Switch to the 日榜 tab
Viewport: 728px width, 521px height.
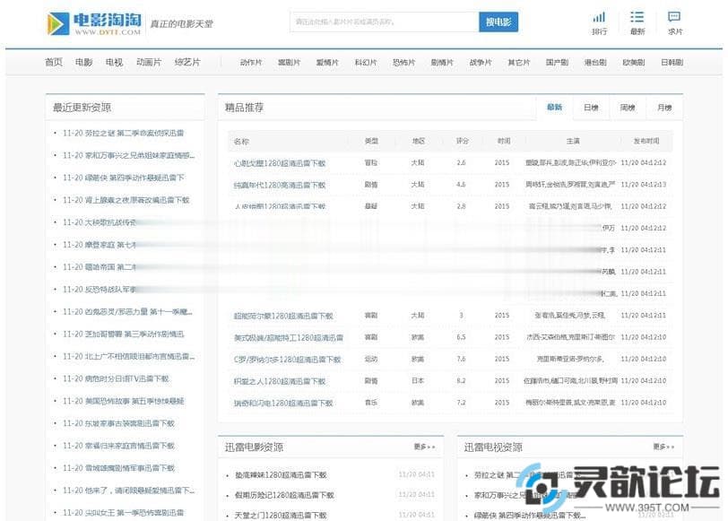tap(591, 108)
